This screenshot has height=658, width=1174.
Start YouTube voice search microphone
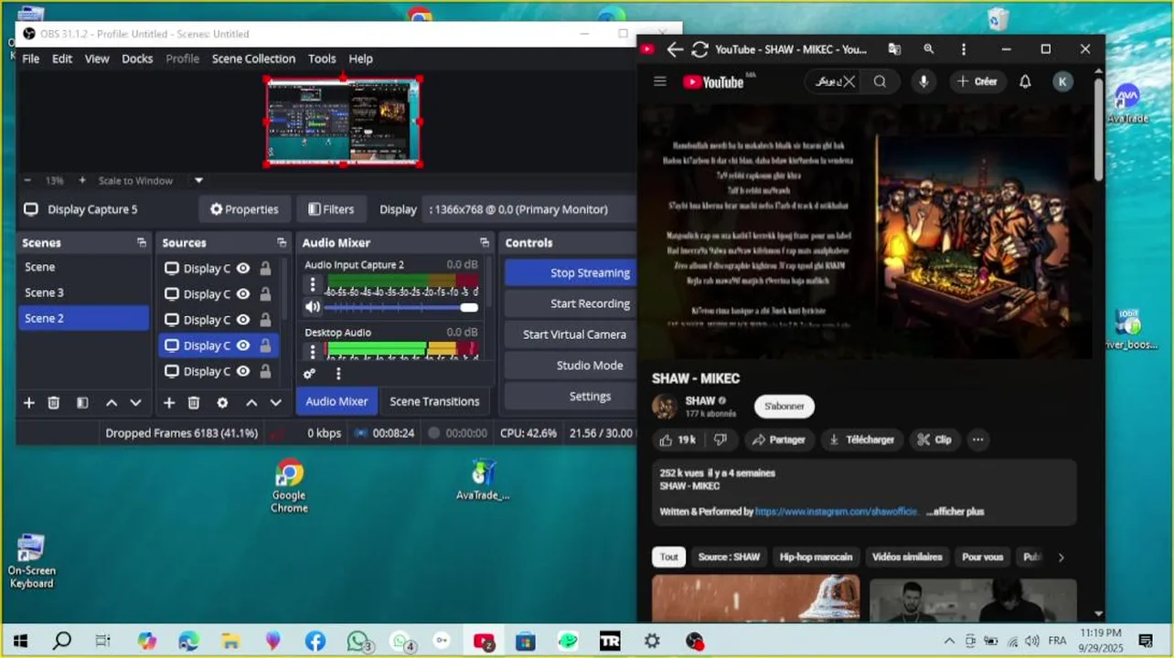pyautogui.click(x=923, y=81)
